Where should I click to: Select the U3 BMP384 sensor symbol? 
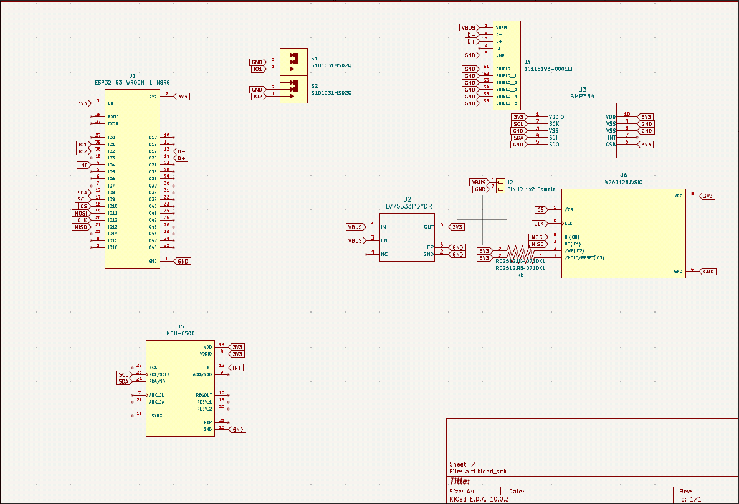click(x=582, y=130)
